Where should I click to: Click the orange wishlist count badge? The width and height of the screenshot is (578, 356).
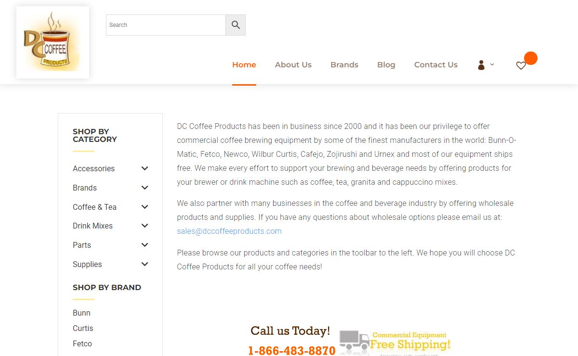point(531,58)
